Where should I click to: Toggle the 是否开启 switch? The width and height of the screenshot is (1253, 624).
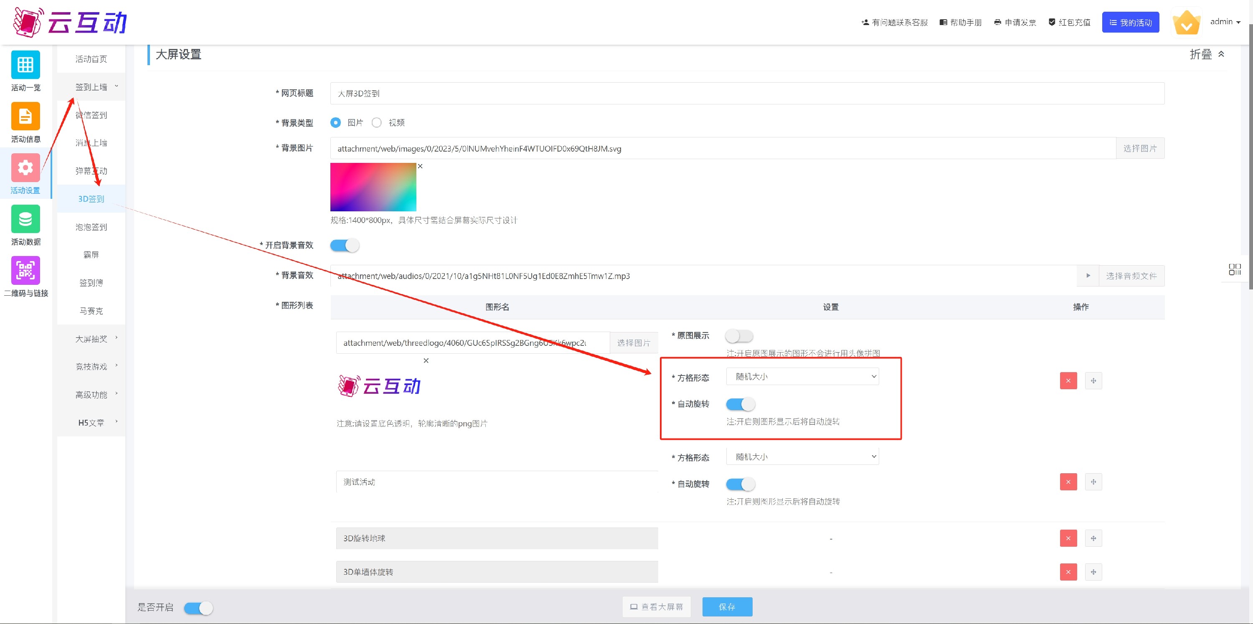[198, 608]
